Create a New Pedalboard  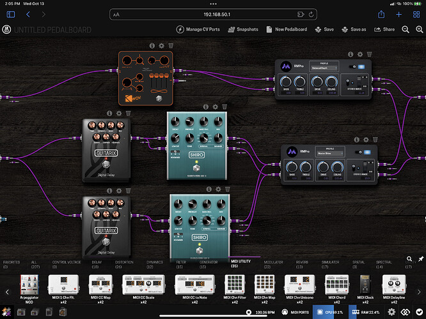tap(287, 29)
